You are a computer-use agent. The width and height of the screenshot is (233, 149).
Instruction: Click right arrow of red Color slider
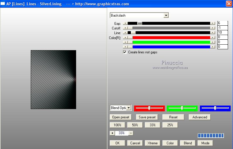click(x=213, y=38)
